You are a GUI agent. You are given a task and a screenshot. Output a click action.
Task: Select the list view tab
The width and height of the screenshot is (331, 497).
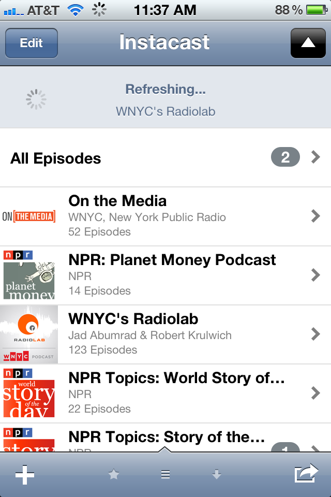point(165,475)
